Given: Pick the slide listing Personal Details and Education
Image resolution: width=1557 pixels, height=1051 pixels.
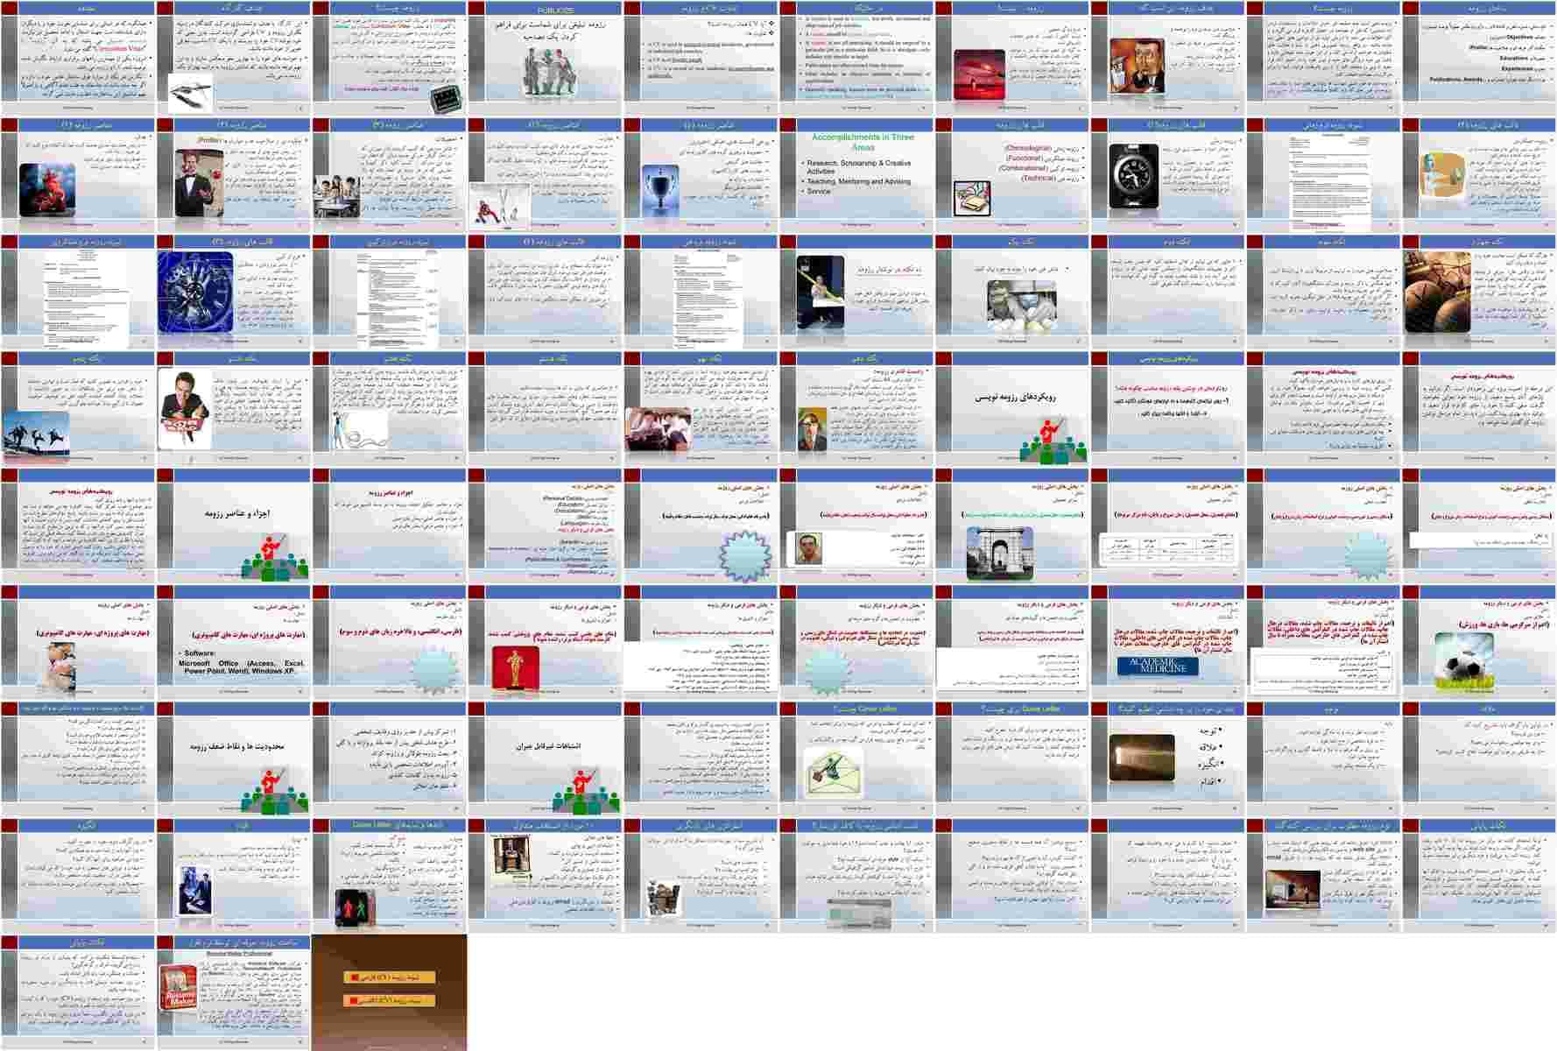Looking at the screenshot, I should (545, 525).
